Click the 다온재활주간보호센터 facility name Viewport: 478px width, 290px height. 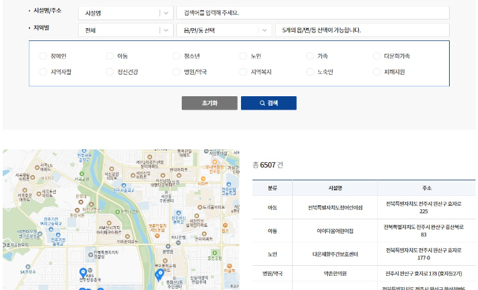coord(335,254)
